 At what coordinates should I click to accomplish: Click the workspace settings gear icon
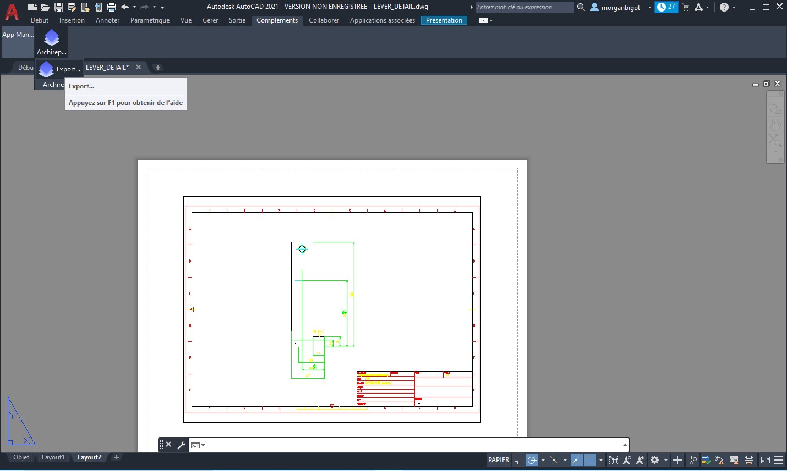click(654, 460)
